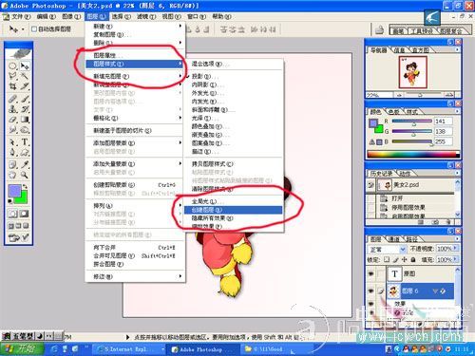
Task: Select the Gradient tool
Action: pos(25,120)
